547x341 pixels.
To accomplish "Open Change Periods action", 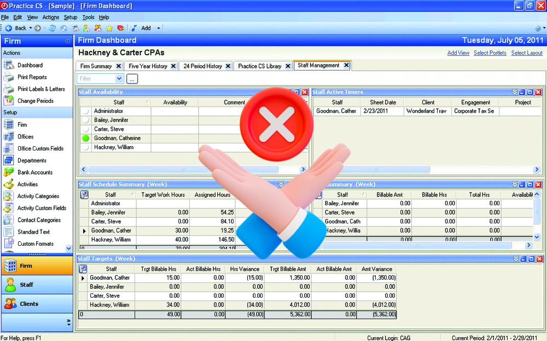I will [36, 101].
